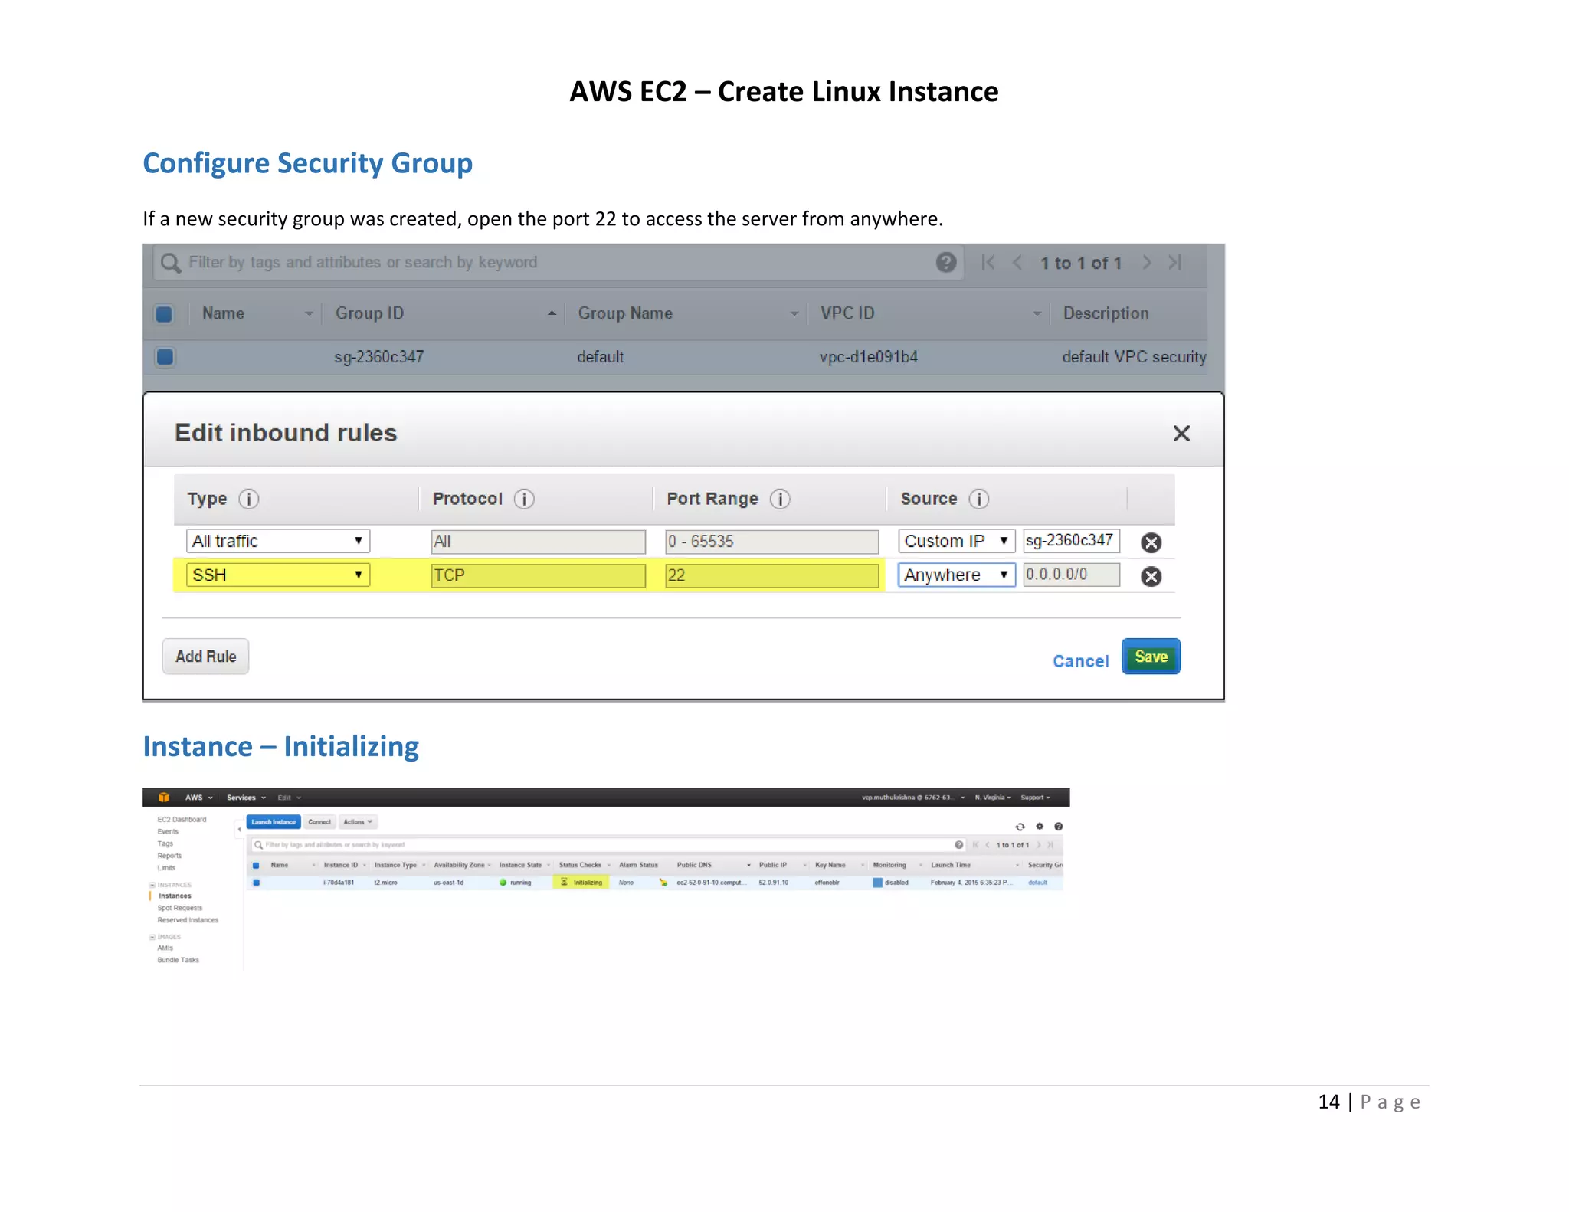Screen dimensions: 1569x1212
Task: Click the Launch Instance button
Action: (x=274, y=822)
